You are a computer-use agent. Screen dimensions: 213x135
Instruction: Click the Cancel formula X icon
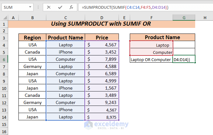coord(49,7)
